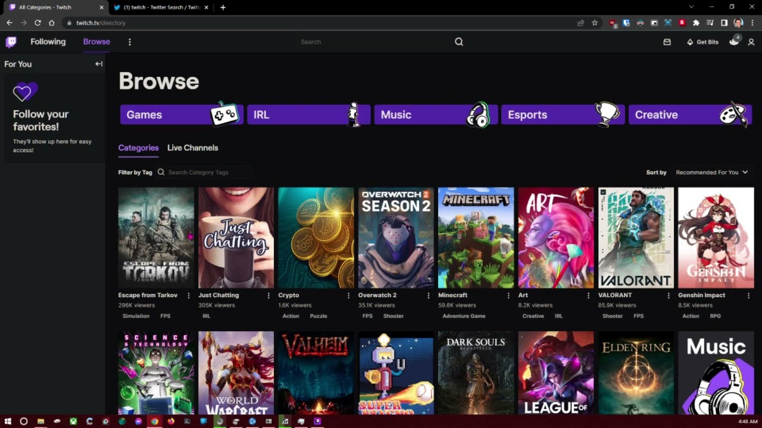Open options menu for Escape from Tarkov
Screen dimensions: 762x428
coord(189,295)
